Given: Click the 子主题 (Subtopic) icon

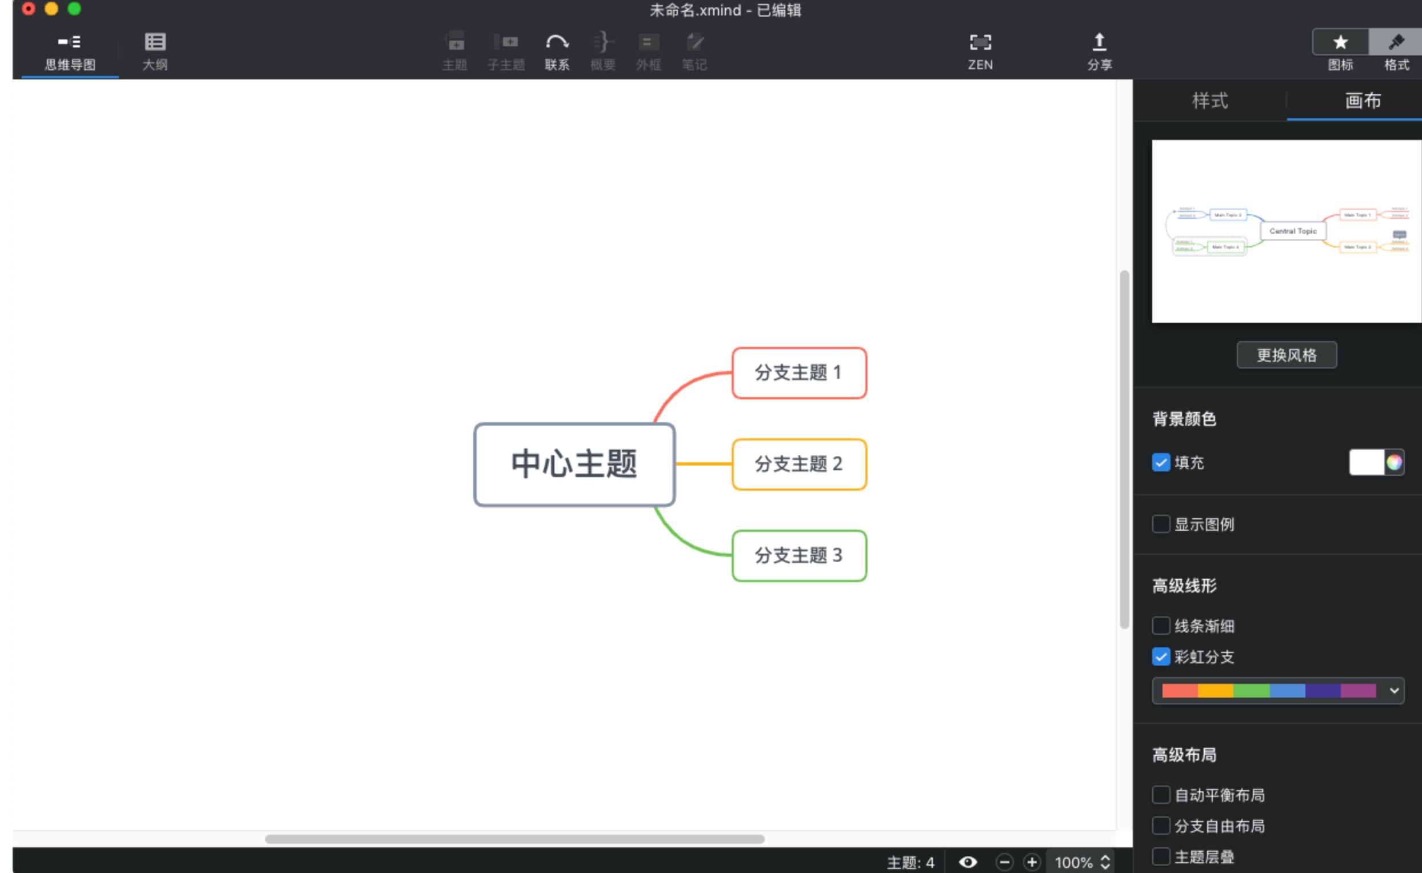Looking at the screenshot, I should pos(506,51).
